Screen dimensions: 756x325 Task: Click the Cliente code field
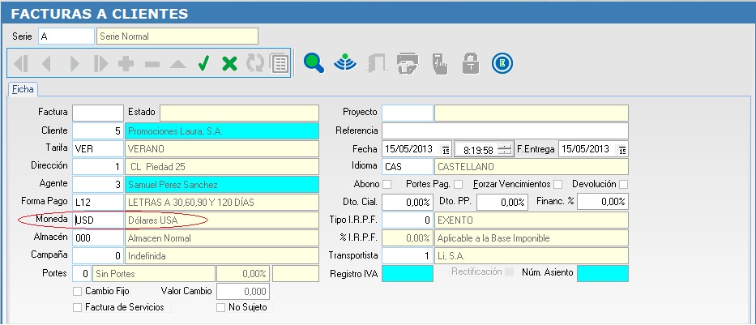(x=98, y=130)
